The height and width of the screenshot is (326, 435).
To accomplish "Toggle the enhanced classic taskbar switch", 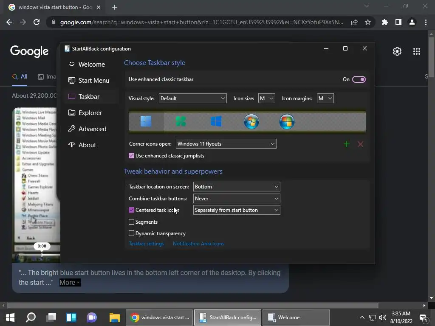I will tap(359, 79).
